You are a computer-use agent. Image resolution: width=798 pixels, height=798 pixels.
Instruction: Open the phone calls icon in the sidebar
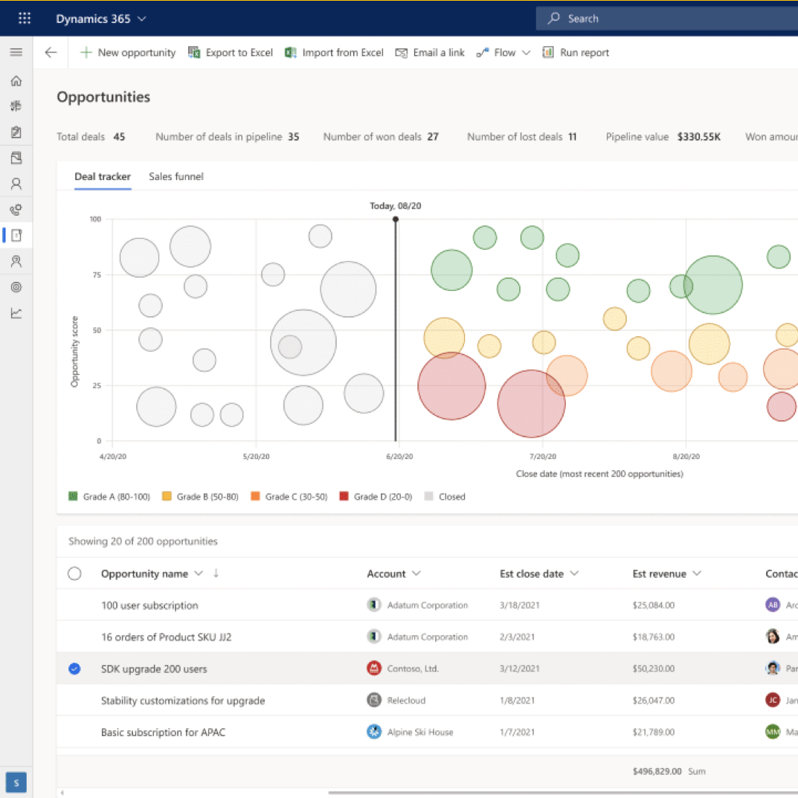pos(16,209)
